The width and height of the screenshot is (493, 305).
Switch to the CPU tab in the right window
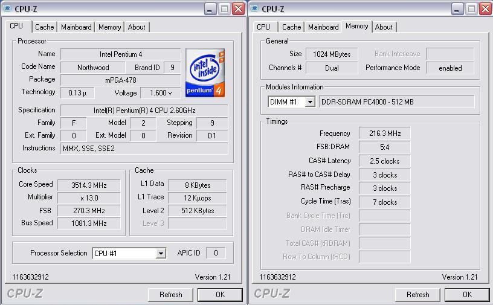[263, 27]
